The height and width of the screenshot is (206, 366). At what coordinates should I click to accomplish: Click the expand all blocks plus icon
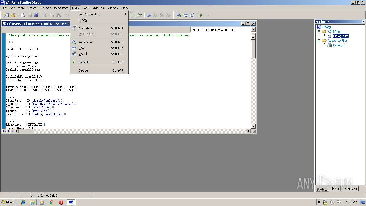8,131
